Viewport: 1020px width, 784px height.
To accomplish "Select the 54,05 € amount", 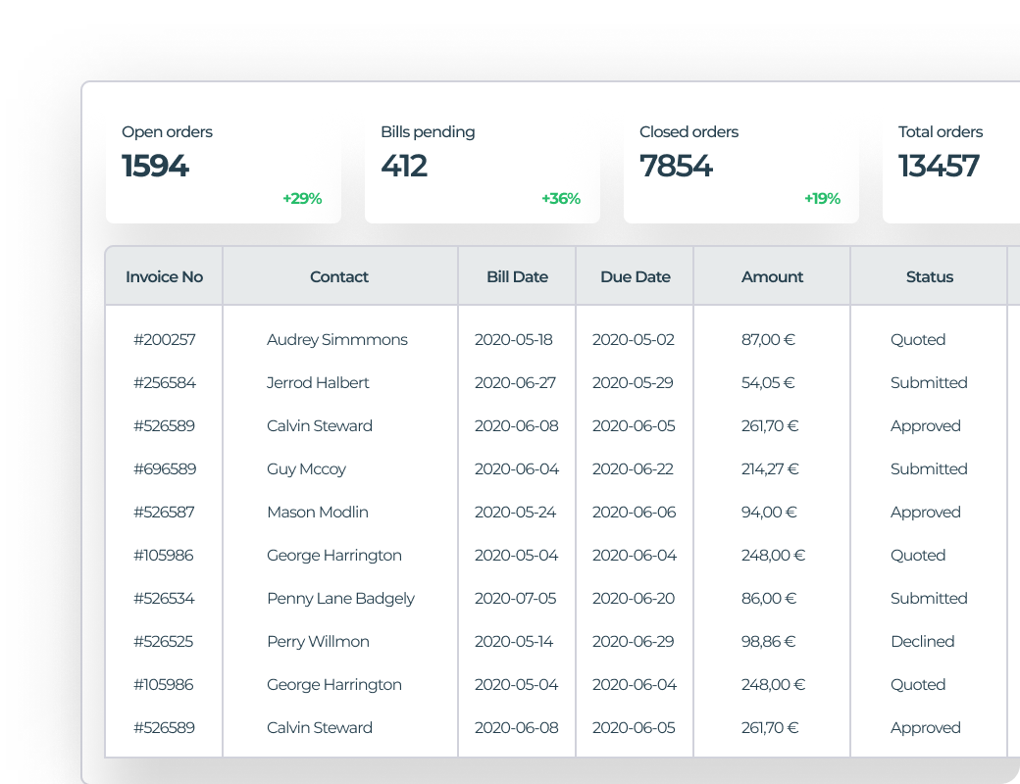I will [768, 382].
